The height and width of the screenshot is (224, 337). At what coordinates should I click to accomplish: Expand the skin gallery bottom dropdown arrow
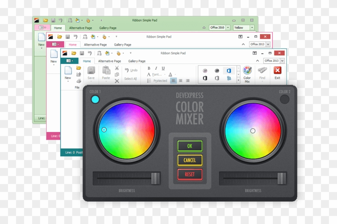[238, 80]
